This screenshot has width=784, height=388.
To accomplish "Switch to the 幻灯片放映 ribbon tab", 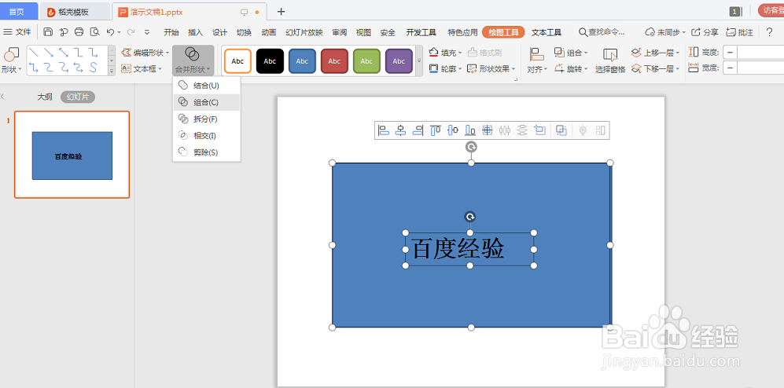I will coord(304,32).
